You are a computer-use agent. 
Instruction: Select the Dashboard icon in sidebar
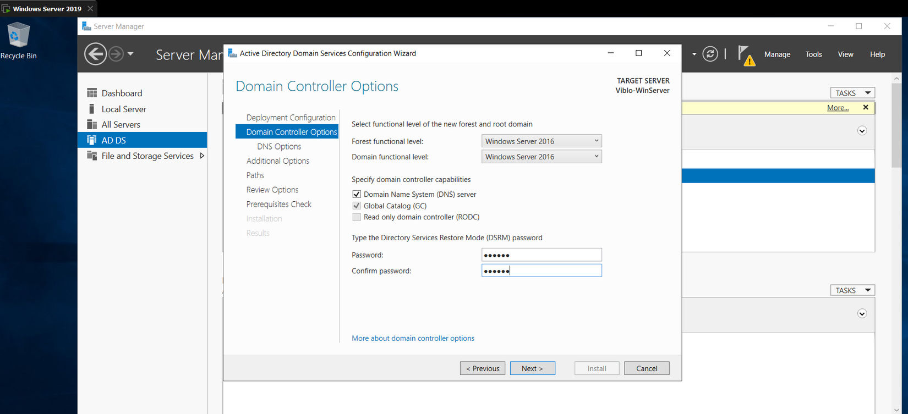(x=92, y=93)
